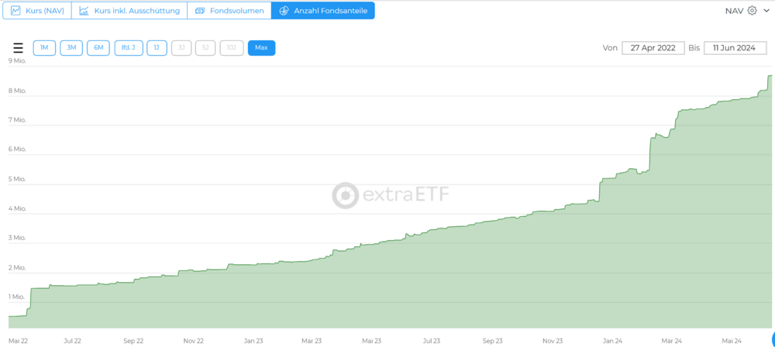Open the Bis end date field
The height and width of the screenshot is (347, 775).
pos(735,48)
